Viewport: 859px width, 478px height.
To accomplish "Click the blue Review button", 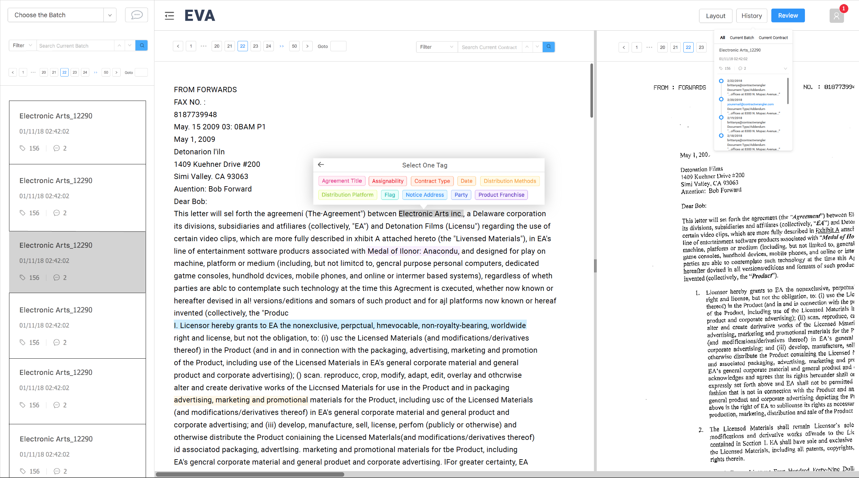I will (788, 16).
